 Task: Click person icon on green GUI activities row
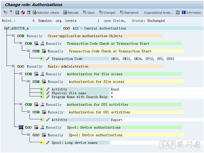click(x=42, y=105)
